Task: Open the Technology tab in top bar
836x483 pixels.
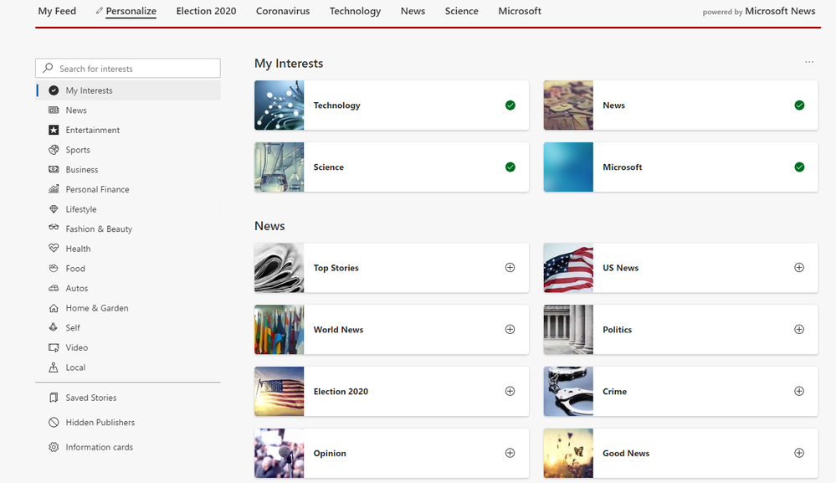Action: click(355, 11)
